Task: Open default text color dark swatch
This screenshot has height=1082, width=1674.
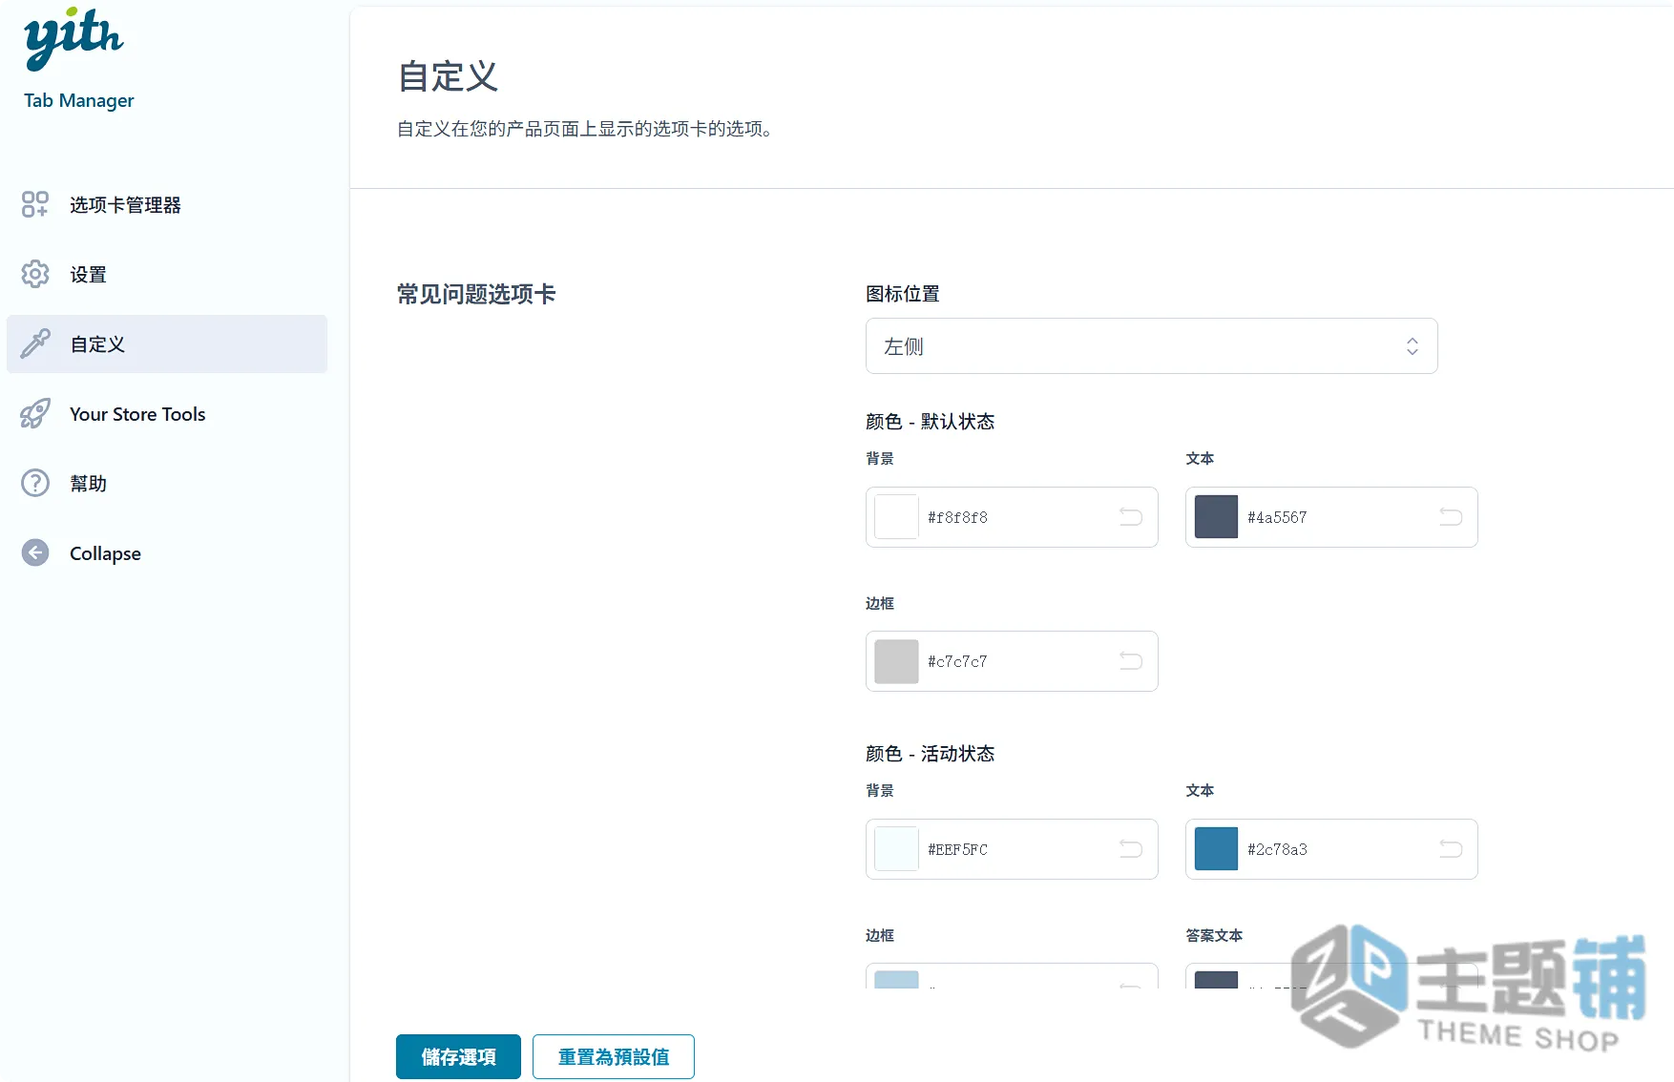Action: [1216, 517]
